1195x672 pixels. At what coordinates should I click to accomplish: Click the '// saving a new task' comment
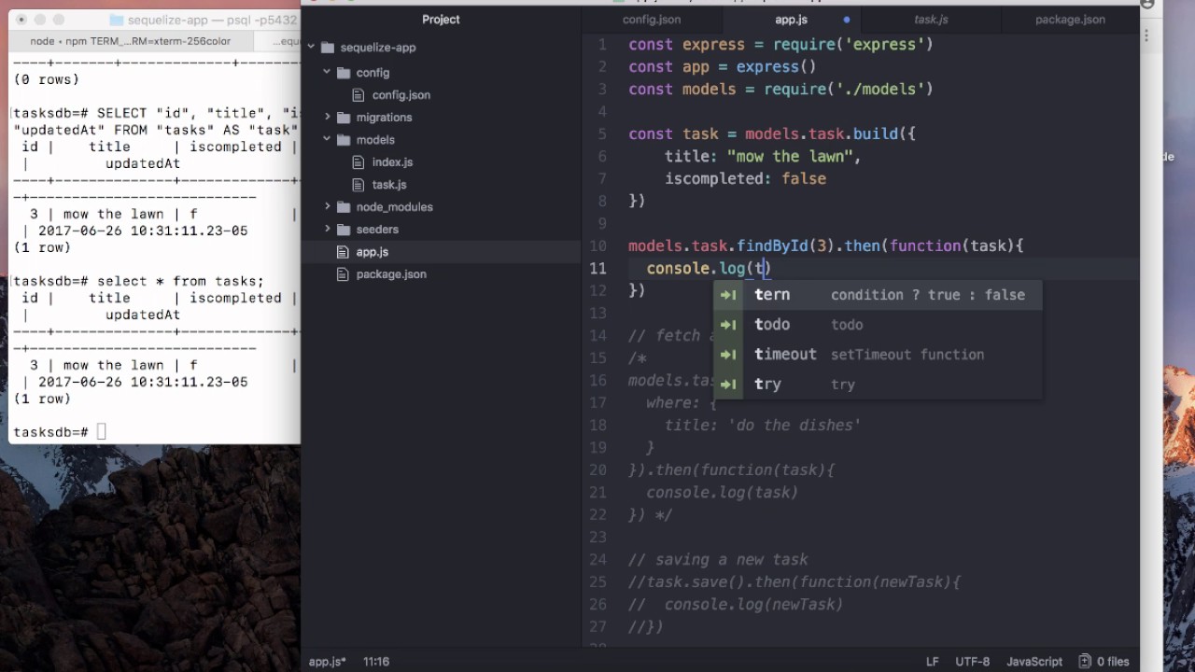click(x=718, y=560)
